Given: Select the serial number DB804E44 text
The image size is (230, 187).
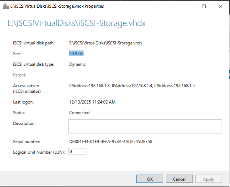Looking at the screenshot, I should [111, 141].
